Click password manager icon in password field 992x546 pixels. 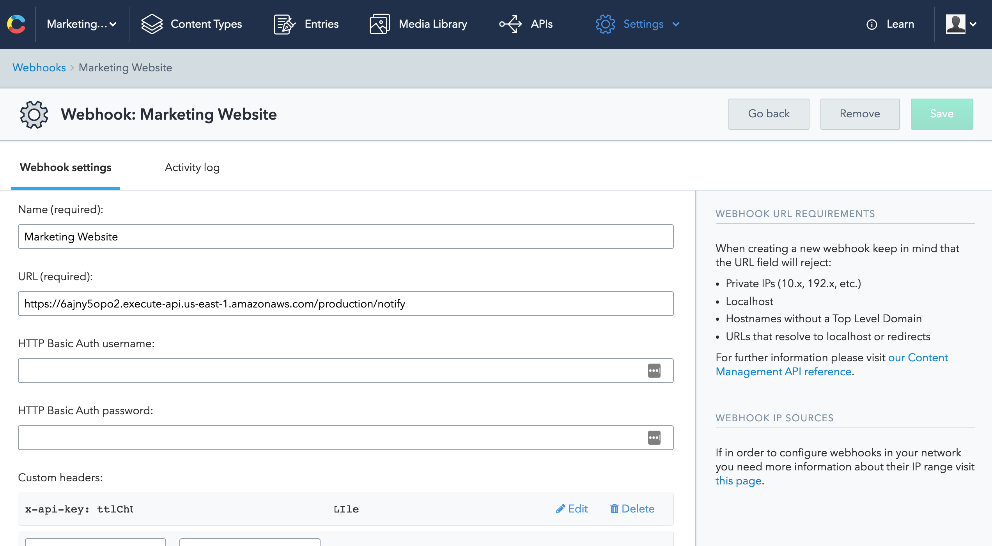pyautogui.click(x=654, y=438)
